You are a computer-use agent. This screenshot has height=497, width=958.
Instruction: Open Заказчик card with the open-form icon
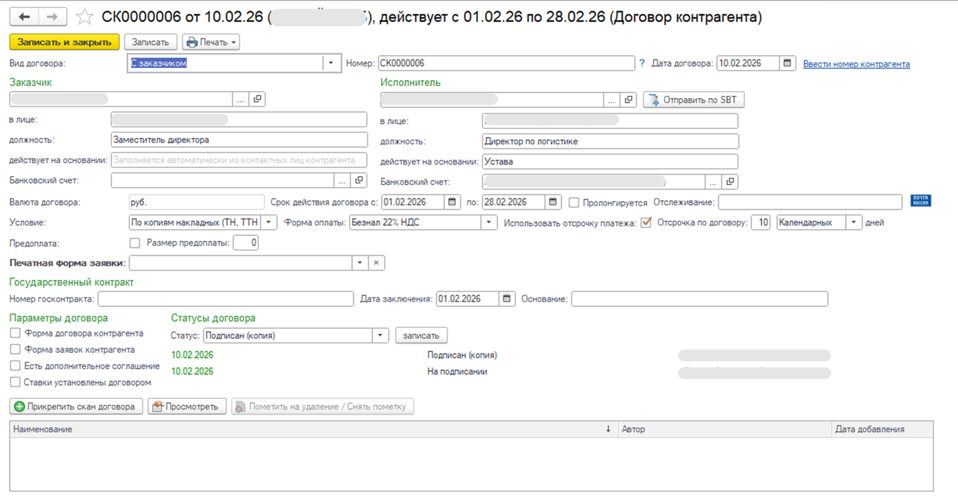pos(257,99)
